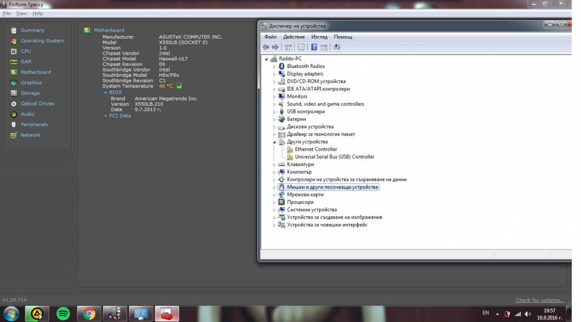Select Display adapters category
This screenshot has height=322, width=581.
point(305,74)
